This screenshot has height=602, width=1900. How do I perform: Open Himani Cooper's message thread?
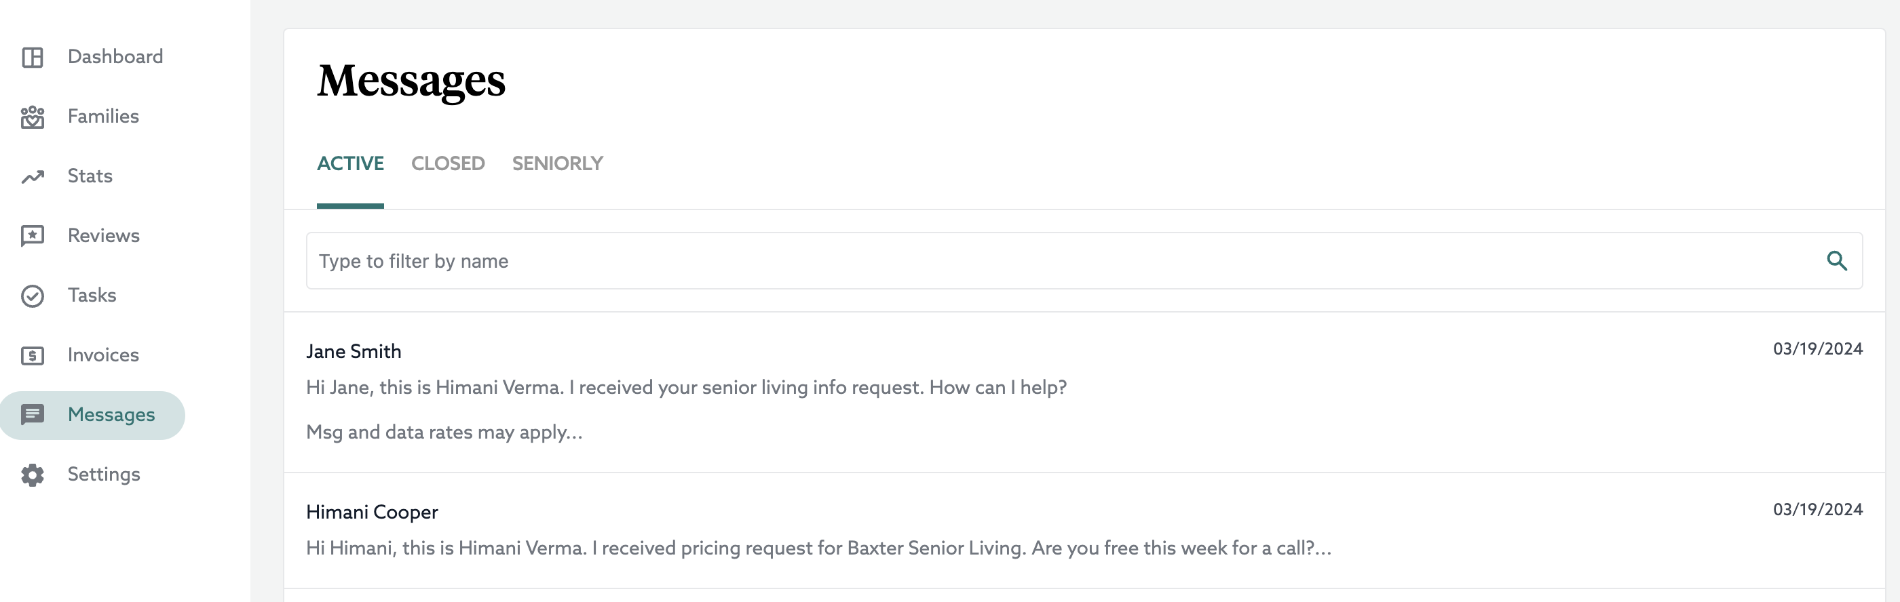click(373, 511)
